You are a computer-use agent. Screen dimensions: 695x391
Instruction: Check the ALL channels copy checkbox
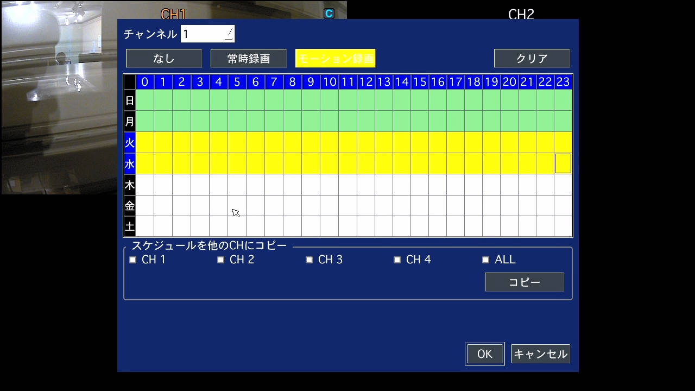pos(486,260)
